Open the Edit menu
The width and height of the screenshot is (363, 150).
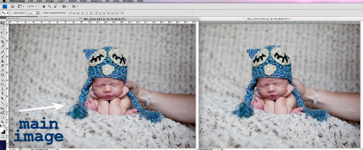pyautogui.click(x=39, y=1)
